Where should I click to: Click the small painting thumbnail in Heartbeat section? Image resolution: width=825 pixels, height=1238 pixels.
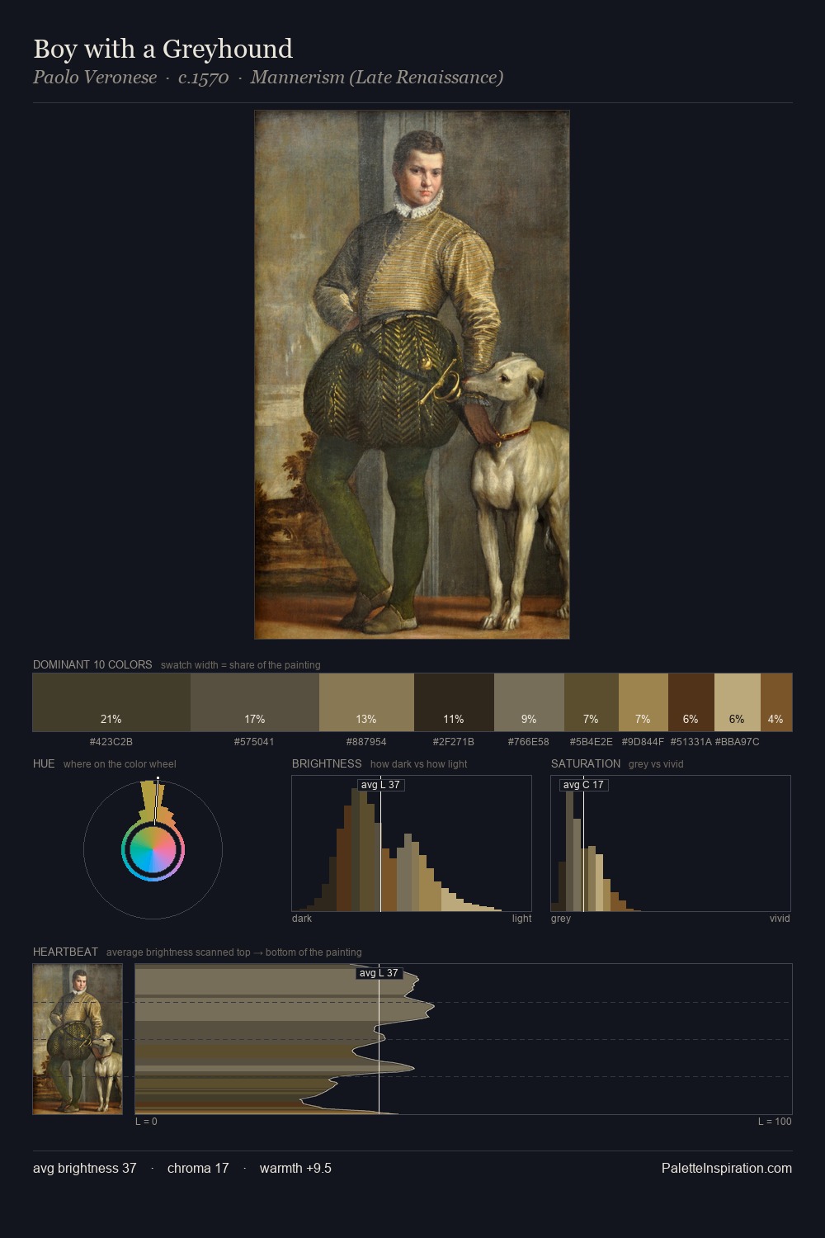pyautogui.click(x=78, y=1039)
